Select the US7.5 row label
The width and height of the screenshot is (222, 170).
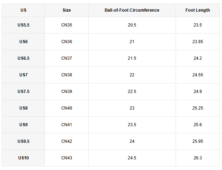pos(23,92)
